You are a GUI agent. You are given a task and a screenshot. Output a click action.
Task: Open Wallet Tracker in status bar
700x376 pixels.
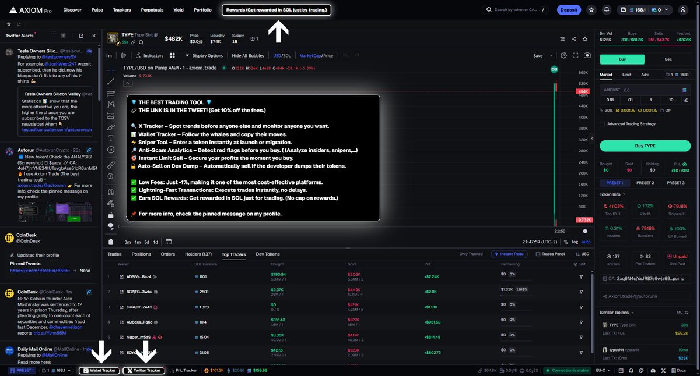(100, 370)
